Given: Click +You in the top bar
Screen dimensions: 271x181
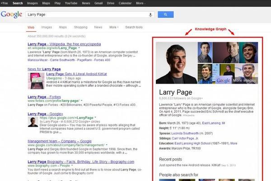Looking at the screenshot, I should pos(5,3).
